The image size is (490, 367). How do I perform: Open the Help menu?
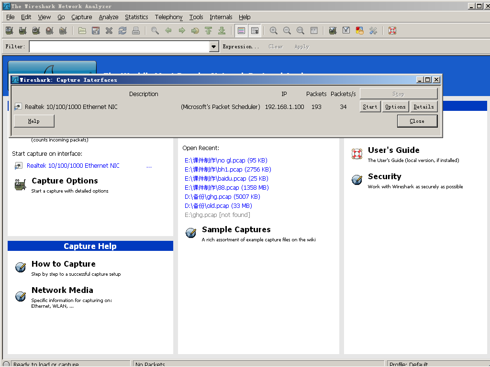tap(245, 17)
